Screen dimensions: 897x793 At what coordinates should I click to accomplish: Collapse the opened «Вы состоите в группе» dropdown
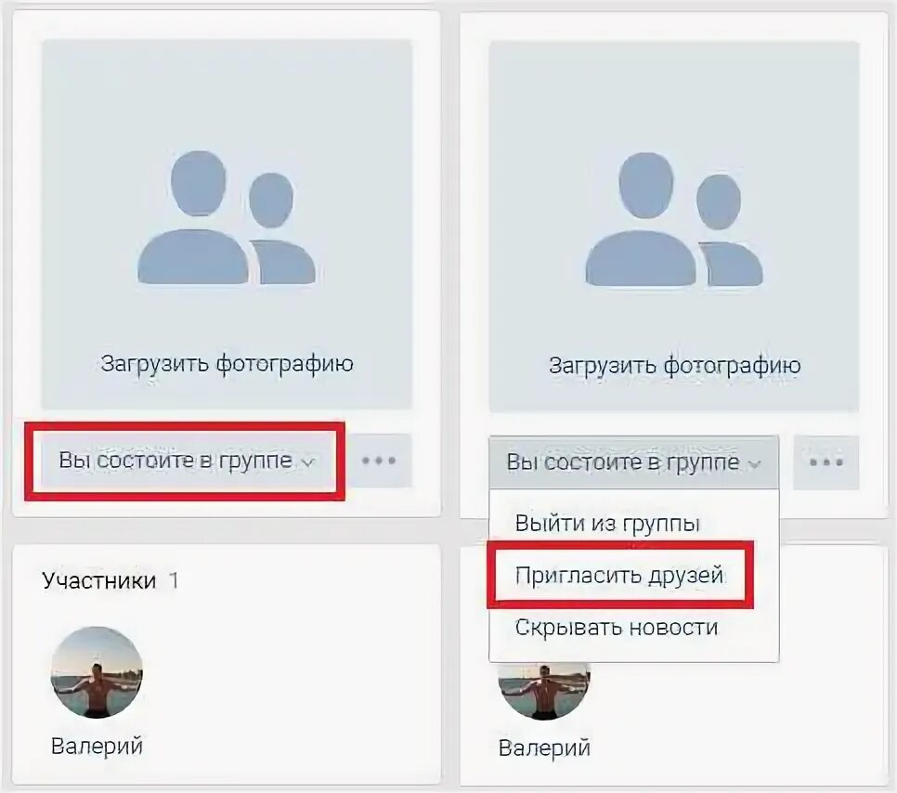[633, 462]
